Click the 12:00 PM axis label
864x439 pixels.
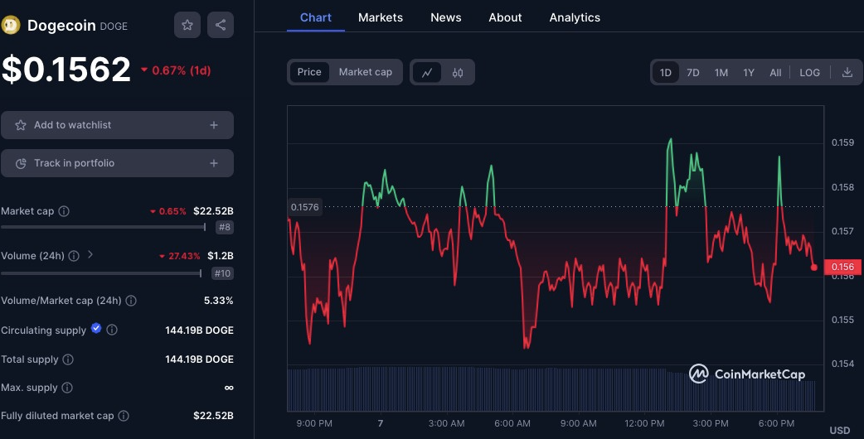point(644,423)
